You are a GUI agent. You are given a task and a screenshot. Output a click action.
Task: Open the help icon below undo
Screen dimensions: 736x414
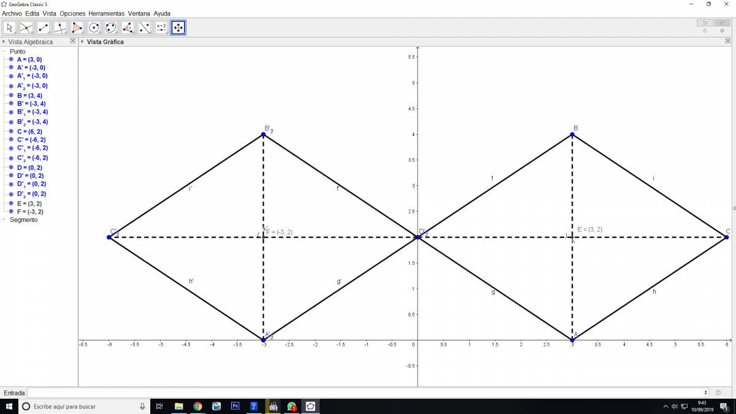point(705,31)
